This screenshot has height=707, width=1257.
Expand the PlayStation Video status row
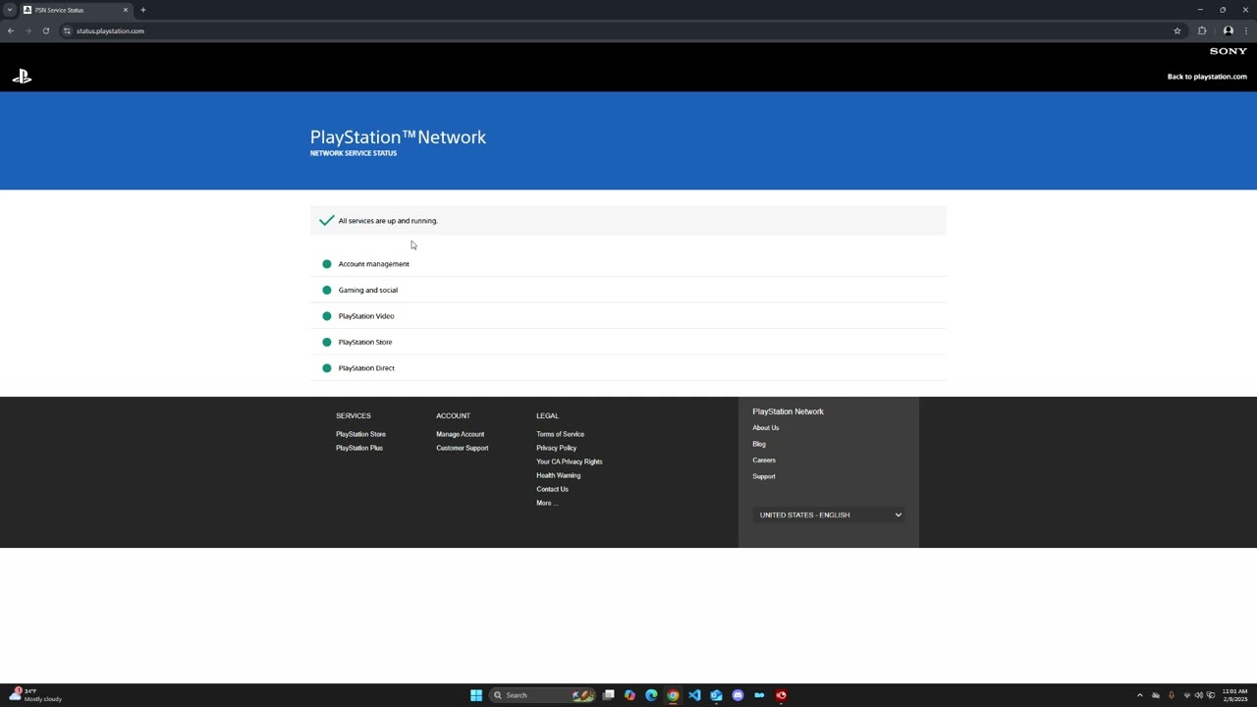point(628,316)
